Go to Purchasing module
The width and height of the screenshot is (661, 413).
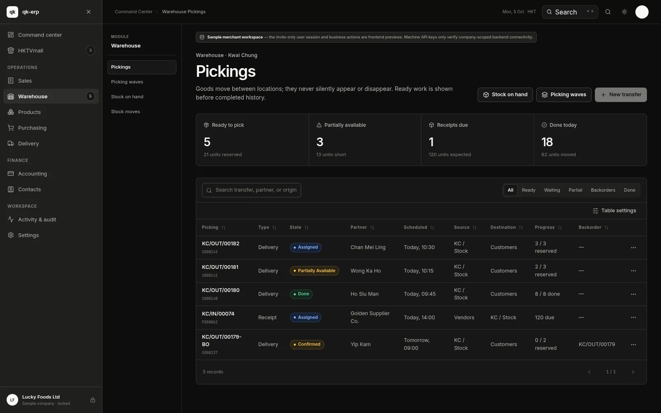pos(51,128)
